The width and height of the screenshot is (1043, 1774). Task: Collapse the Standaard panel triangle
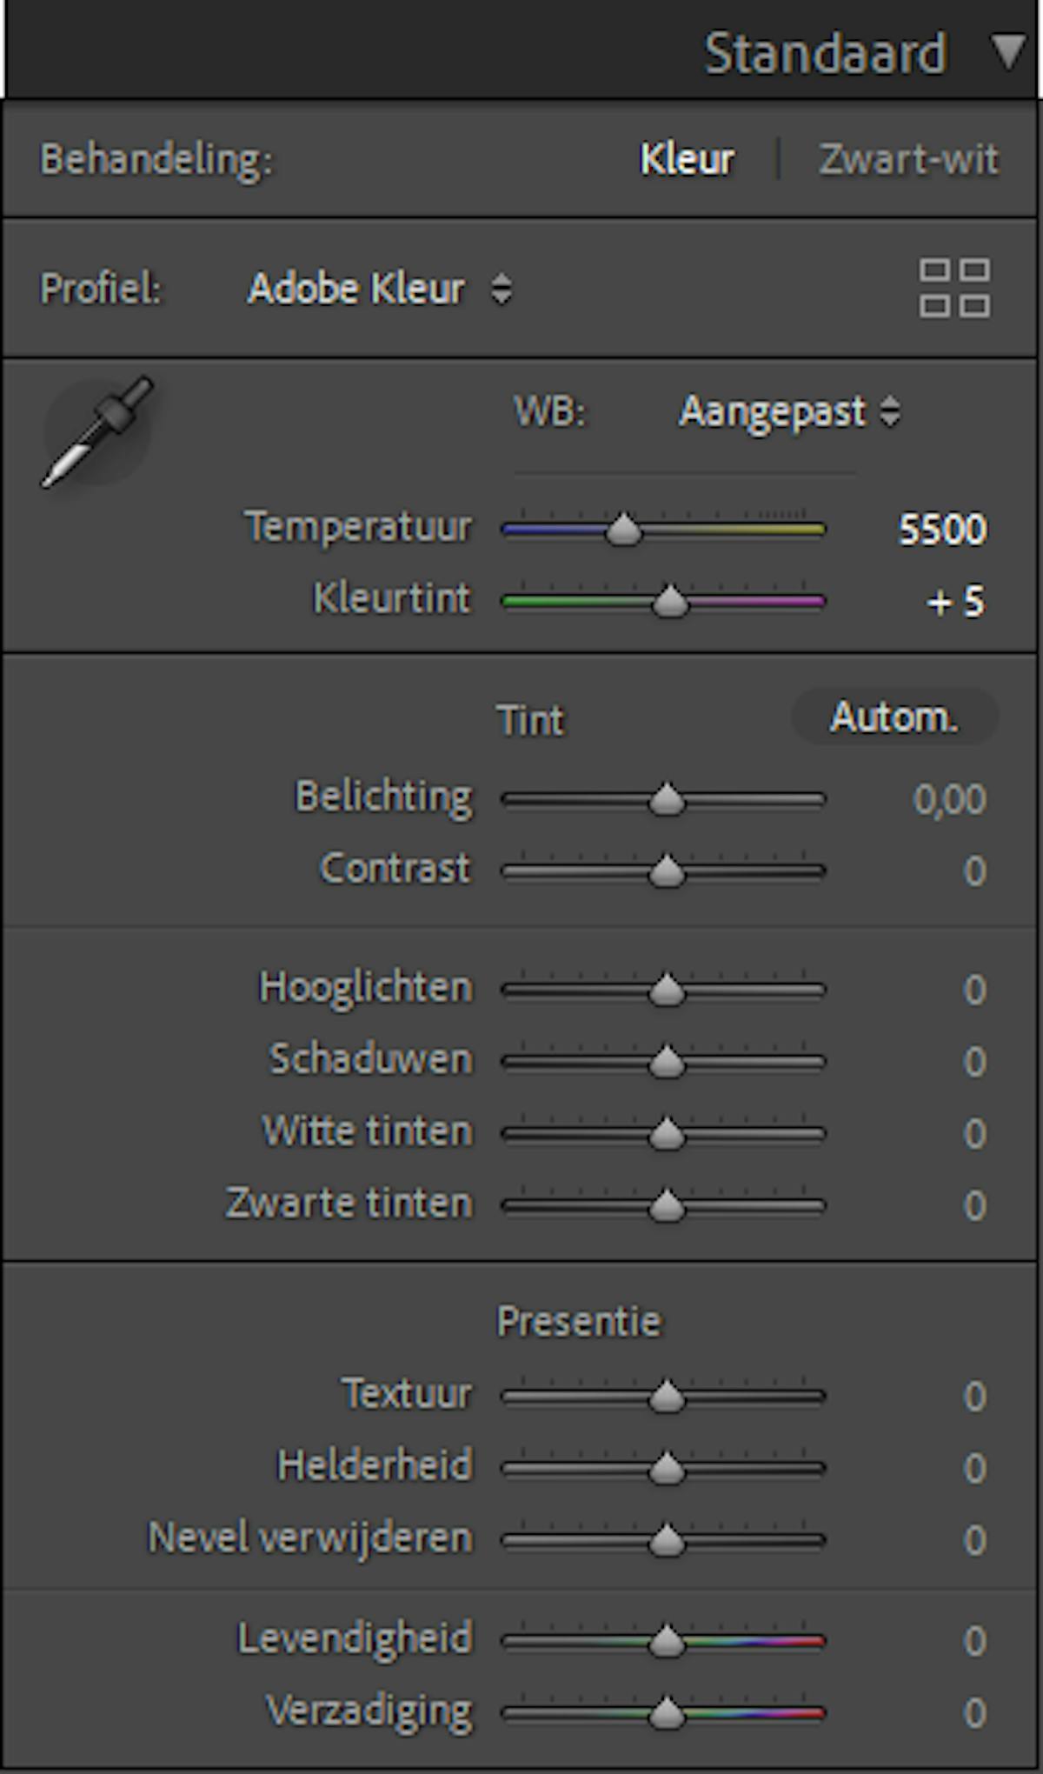pyautogui.click(x=1008, y=52)
